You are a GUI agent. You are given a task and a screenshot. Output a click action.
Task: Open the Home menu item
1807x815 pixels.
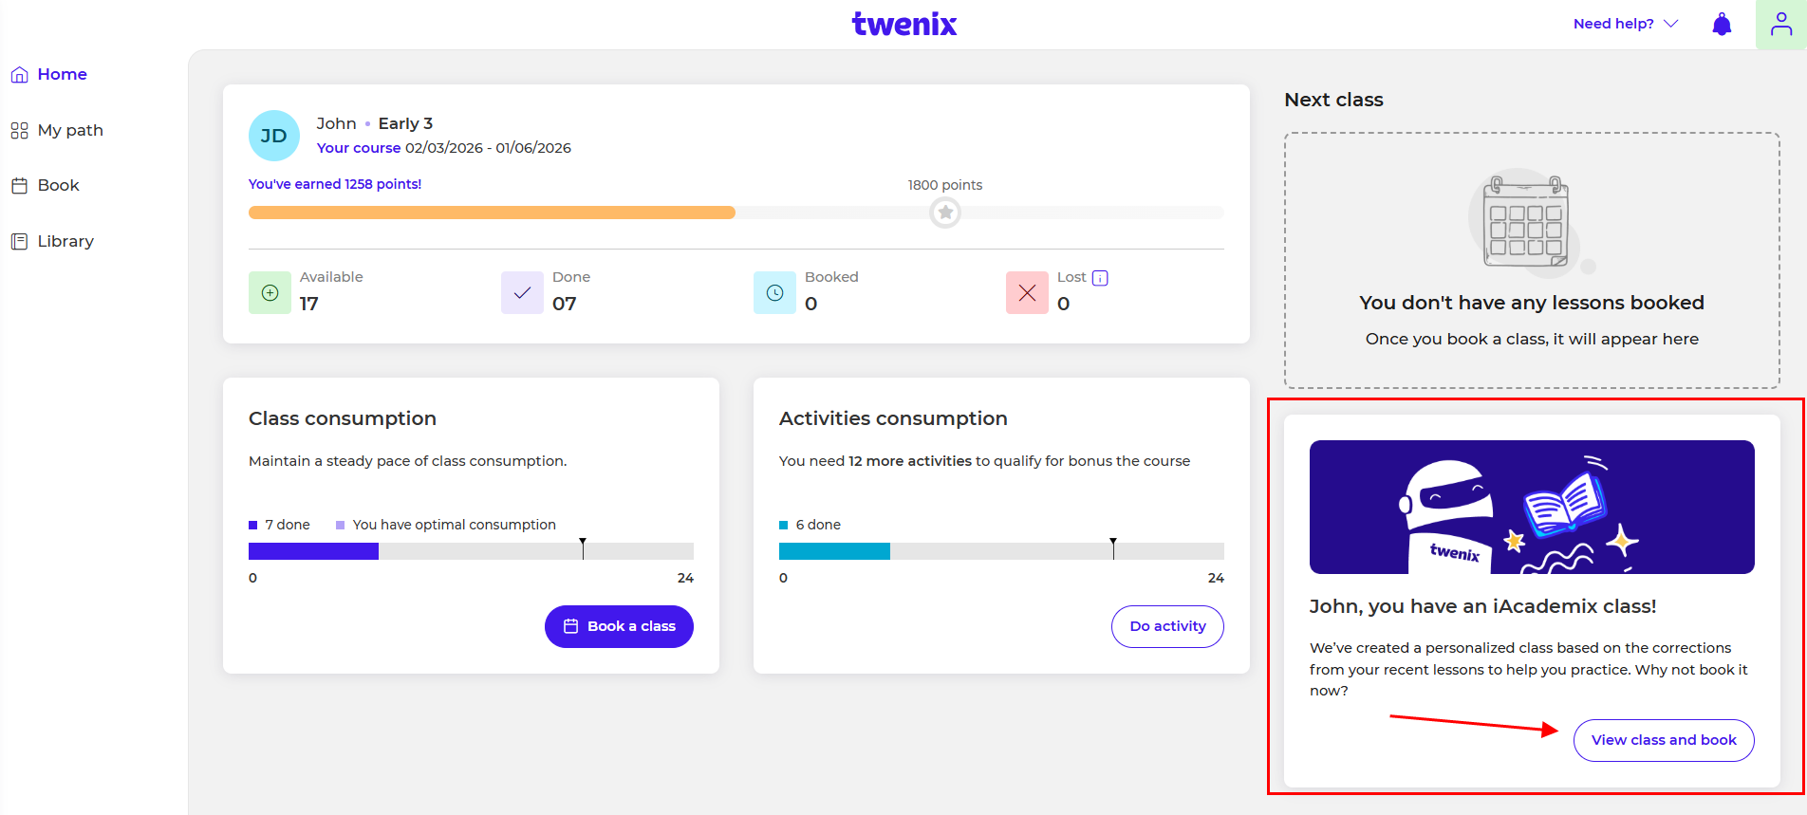[x=62, y=74]
